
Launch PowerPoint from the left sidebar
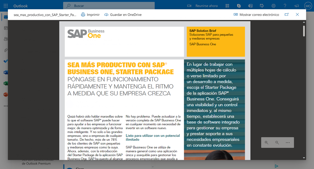pos(6,94)
